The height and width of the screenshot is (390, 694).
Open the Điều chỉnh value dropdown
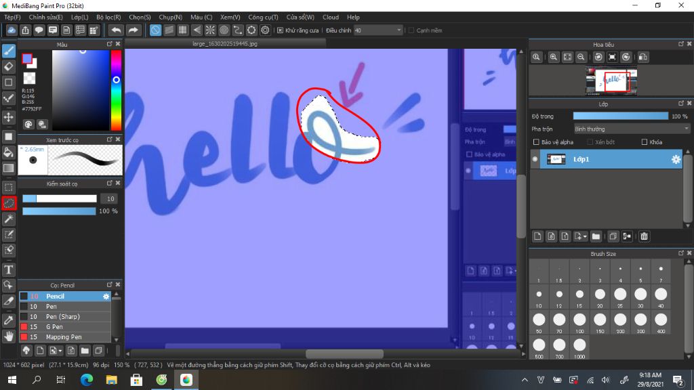pos(378,30)
